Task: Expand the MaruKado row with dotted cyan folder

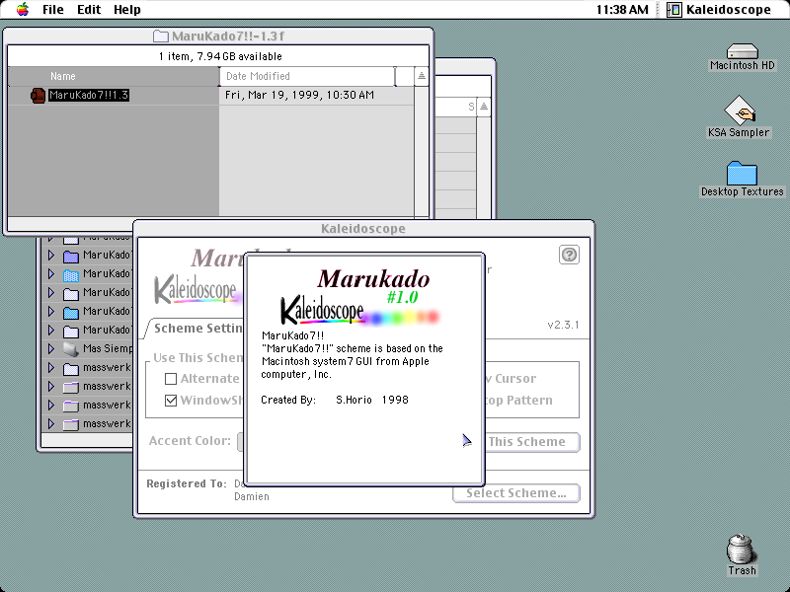Action: point(51,274)
